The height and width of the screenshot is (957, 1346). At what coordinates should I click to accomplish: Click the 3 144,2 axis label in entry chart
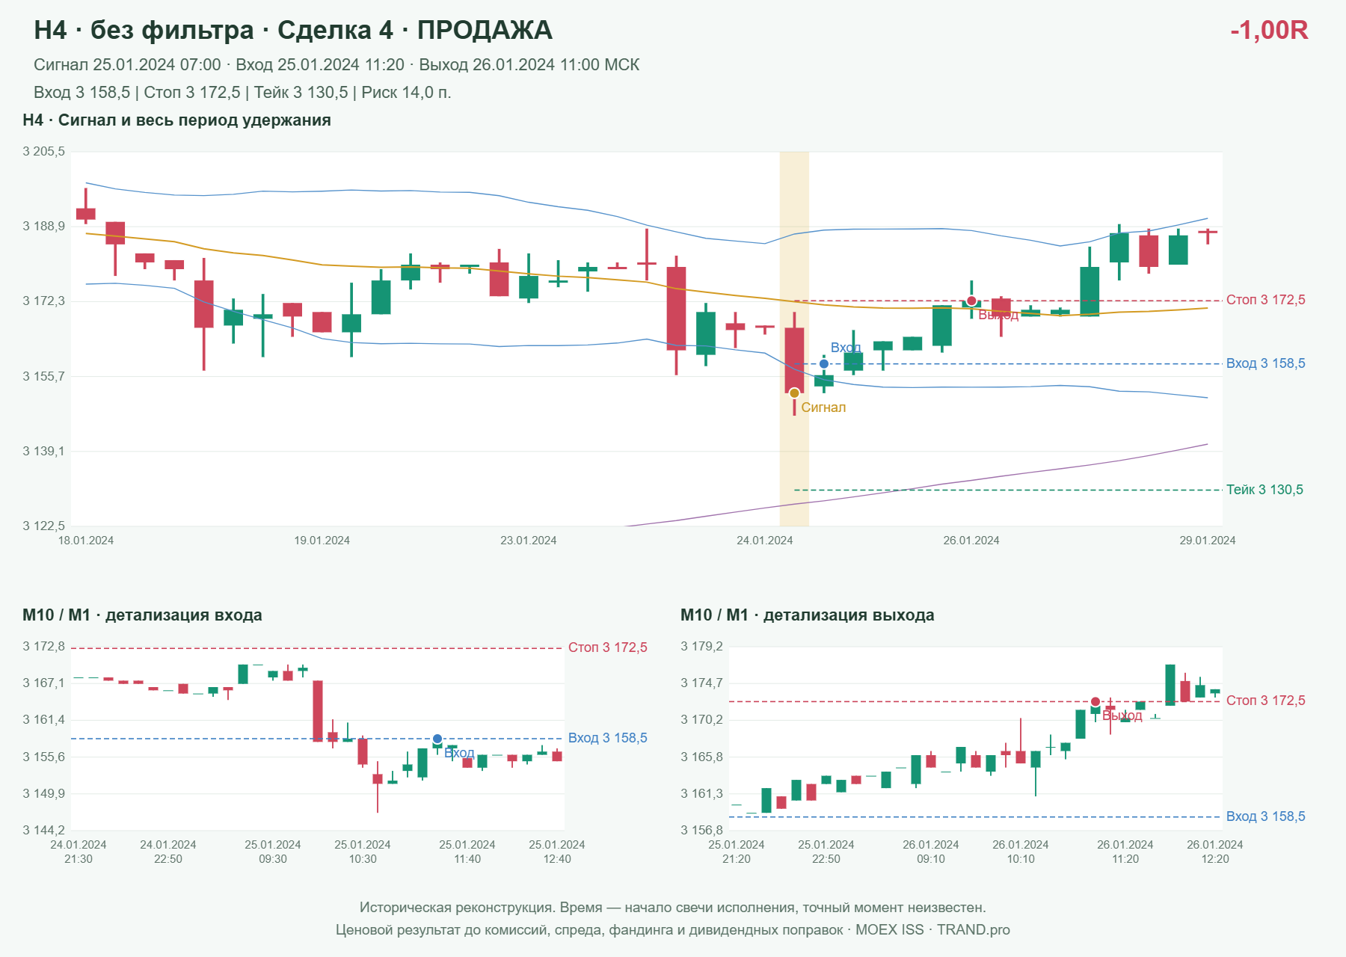44,830
